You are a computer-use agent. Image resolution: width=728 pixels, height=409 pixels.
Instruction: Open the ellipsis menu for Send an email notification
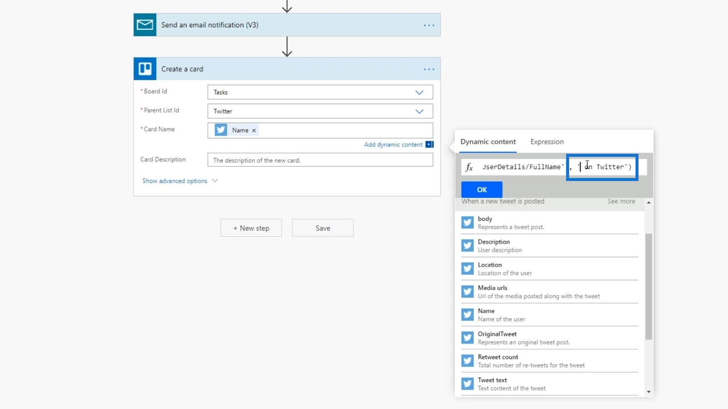[x=429, y=25]
